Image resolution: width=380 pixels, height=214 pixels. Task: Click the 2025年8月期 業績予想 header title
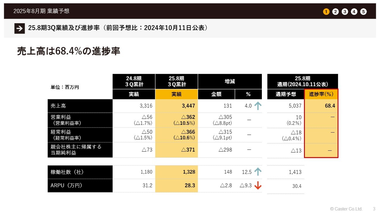tap(42, 11)
